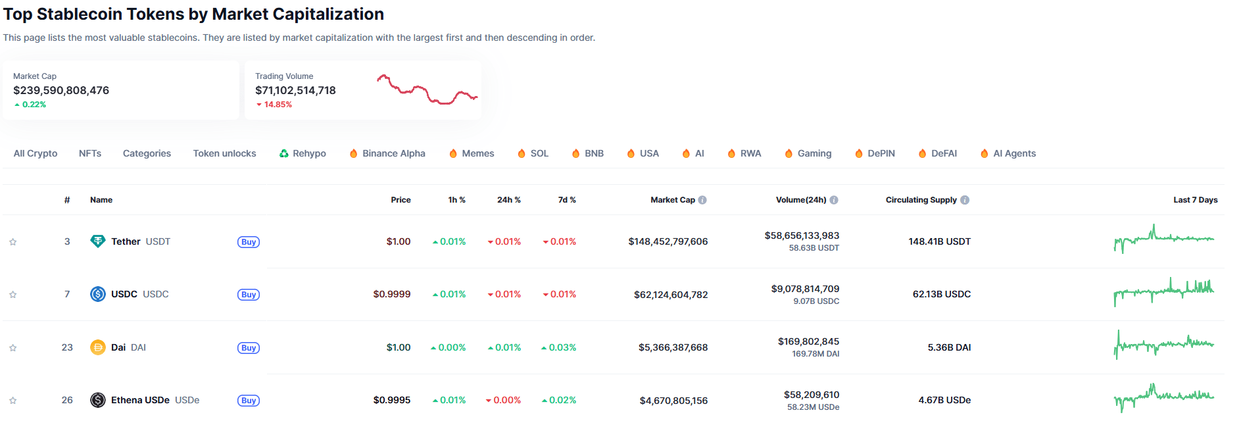Click the Buy button for Ethena USDe
Screen dimensions: 1239x423
coord(249,401)
